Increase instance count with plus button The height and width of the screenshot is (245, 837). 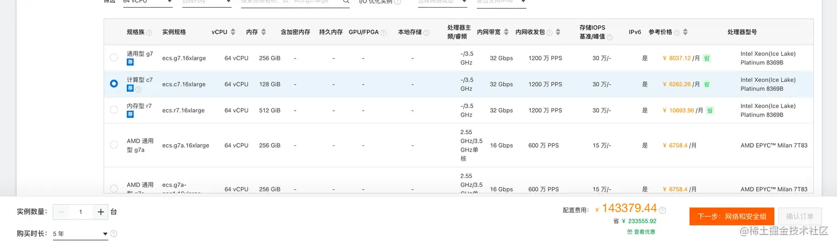click(100, 212)
